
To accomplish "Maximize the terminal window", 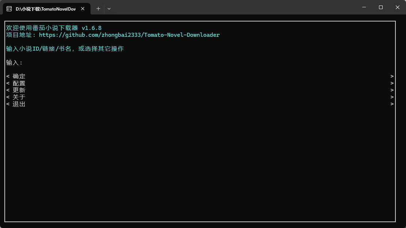I will tap(380, 7).
